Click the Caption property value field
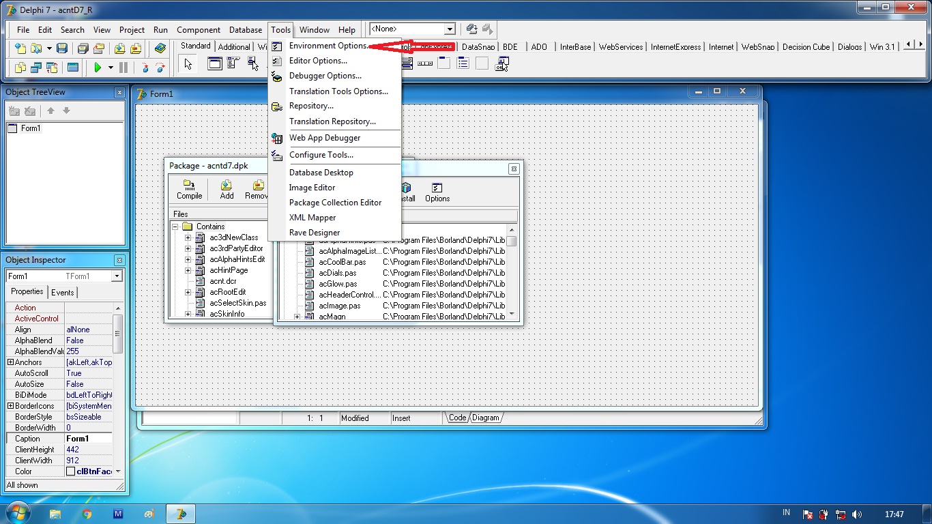This screenshot has height=524, width=932. (x=89, y=439)
